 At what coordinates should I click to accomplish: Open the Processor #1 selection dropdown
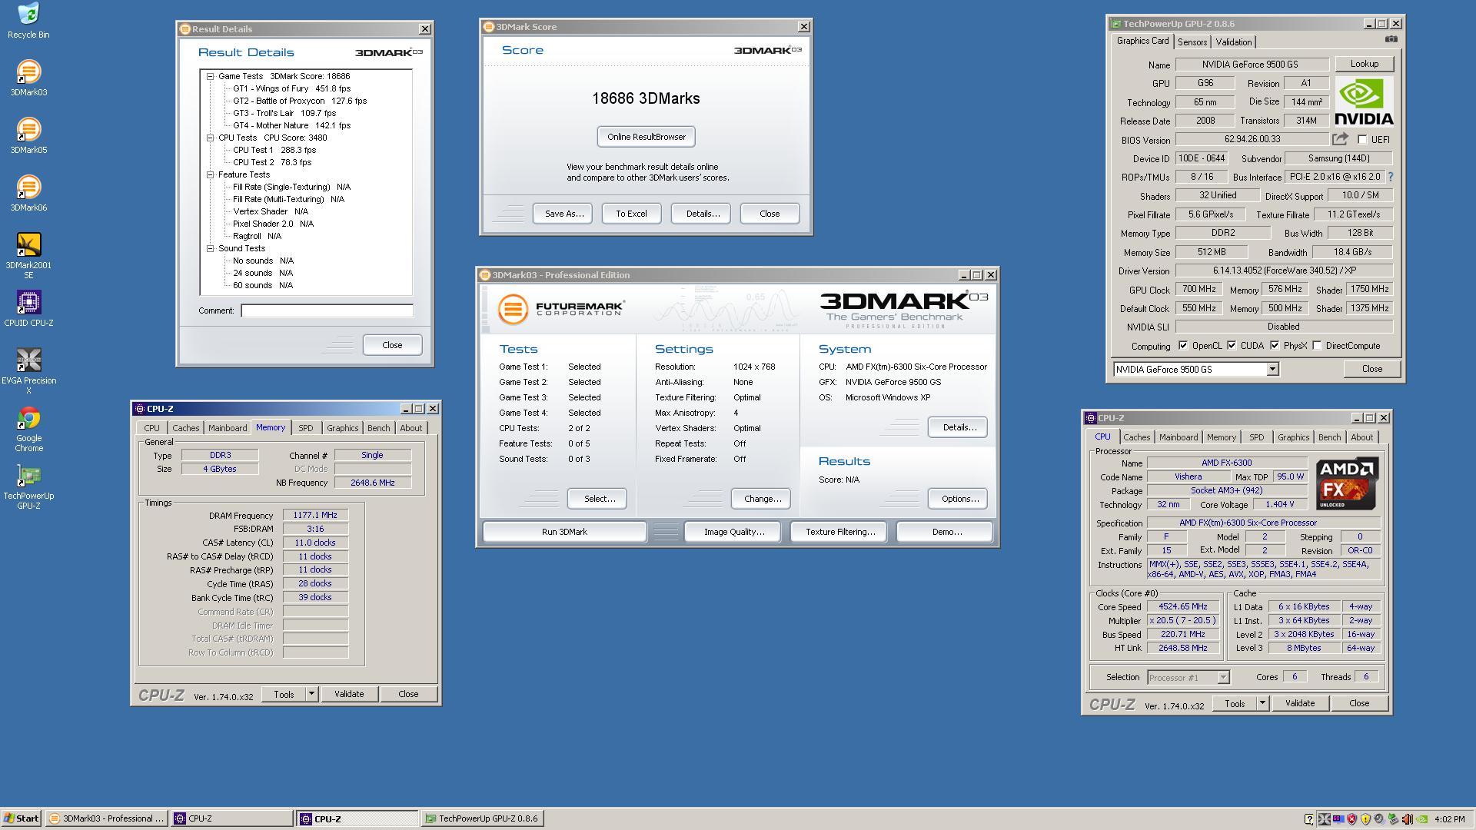coord(1223,677)
